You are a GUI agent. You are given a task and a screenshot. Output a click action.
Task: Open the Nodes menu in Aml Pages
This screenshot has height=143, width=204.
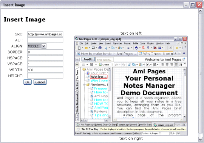coord(93,43)
